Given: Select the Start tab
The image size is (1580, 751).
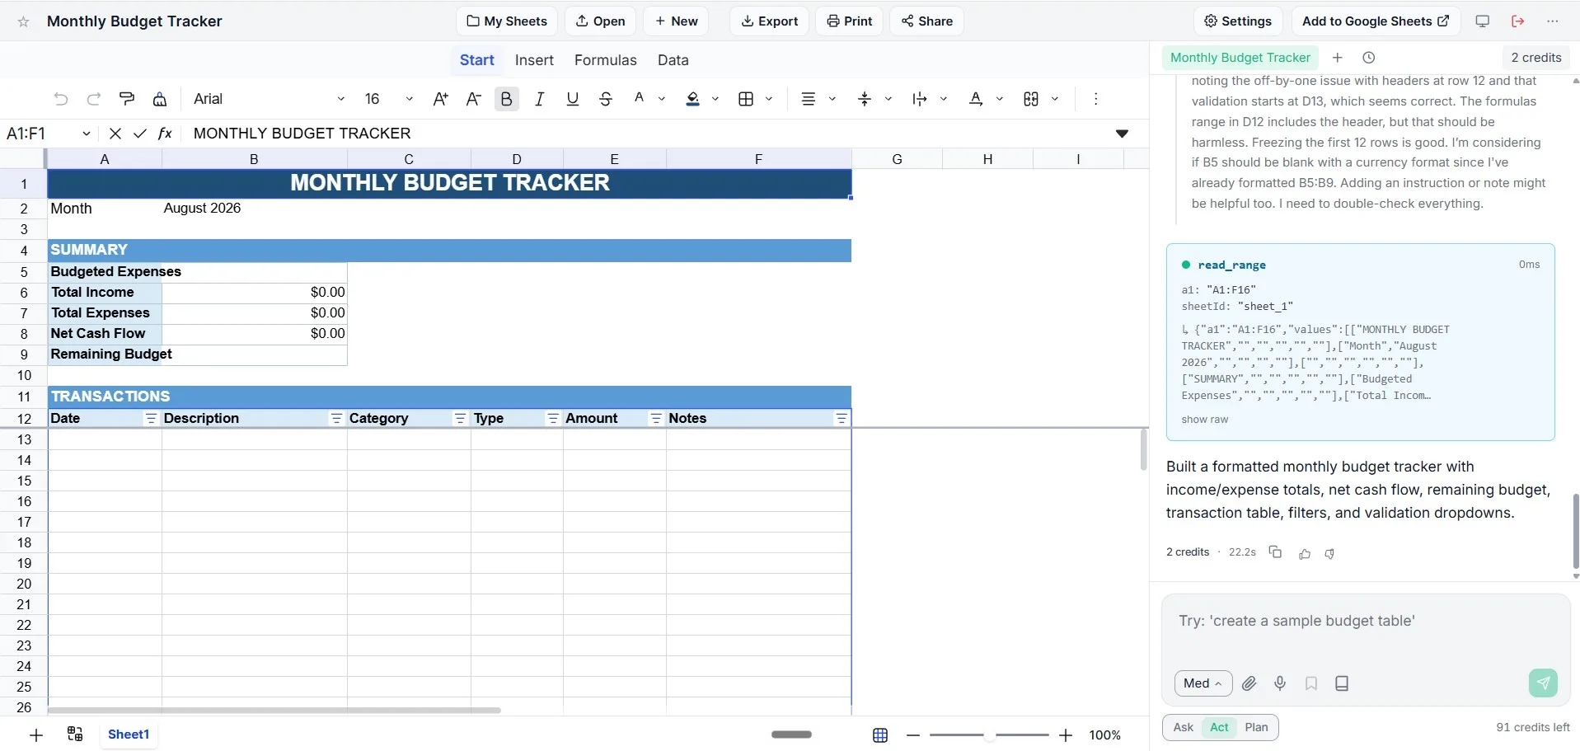Looking at the screenshot, I should 477,60.
